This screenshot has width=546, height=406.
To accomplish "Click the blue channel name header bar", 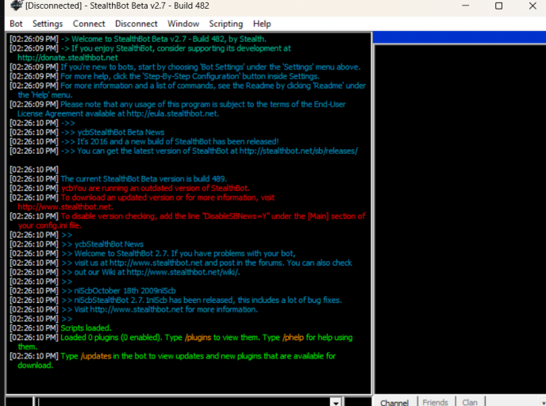I will pos(459,37).
